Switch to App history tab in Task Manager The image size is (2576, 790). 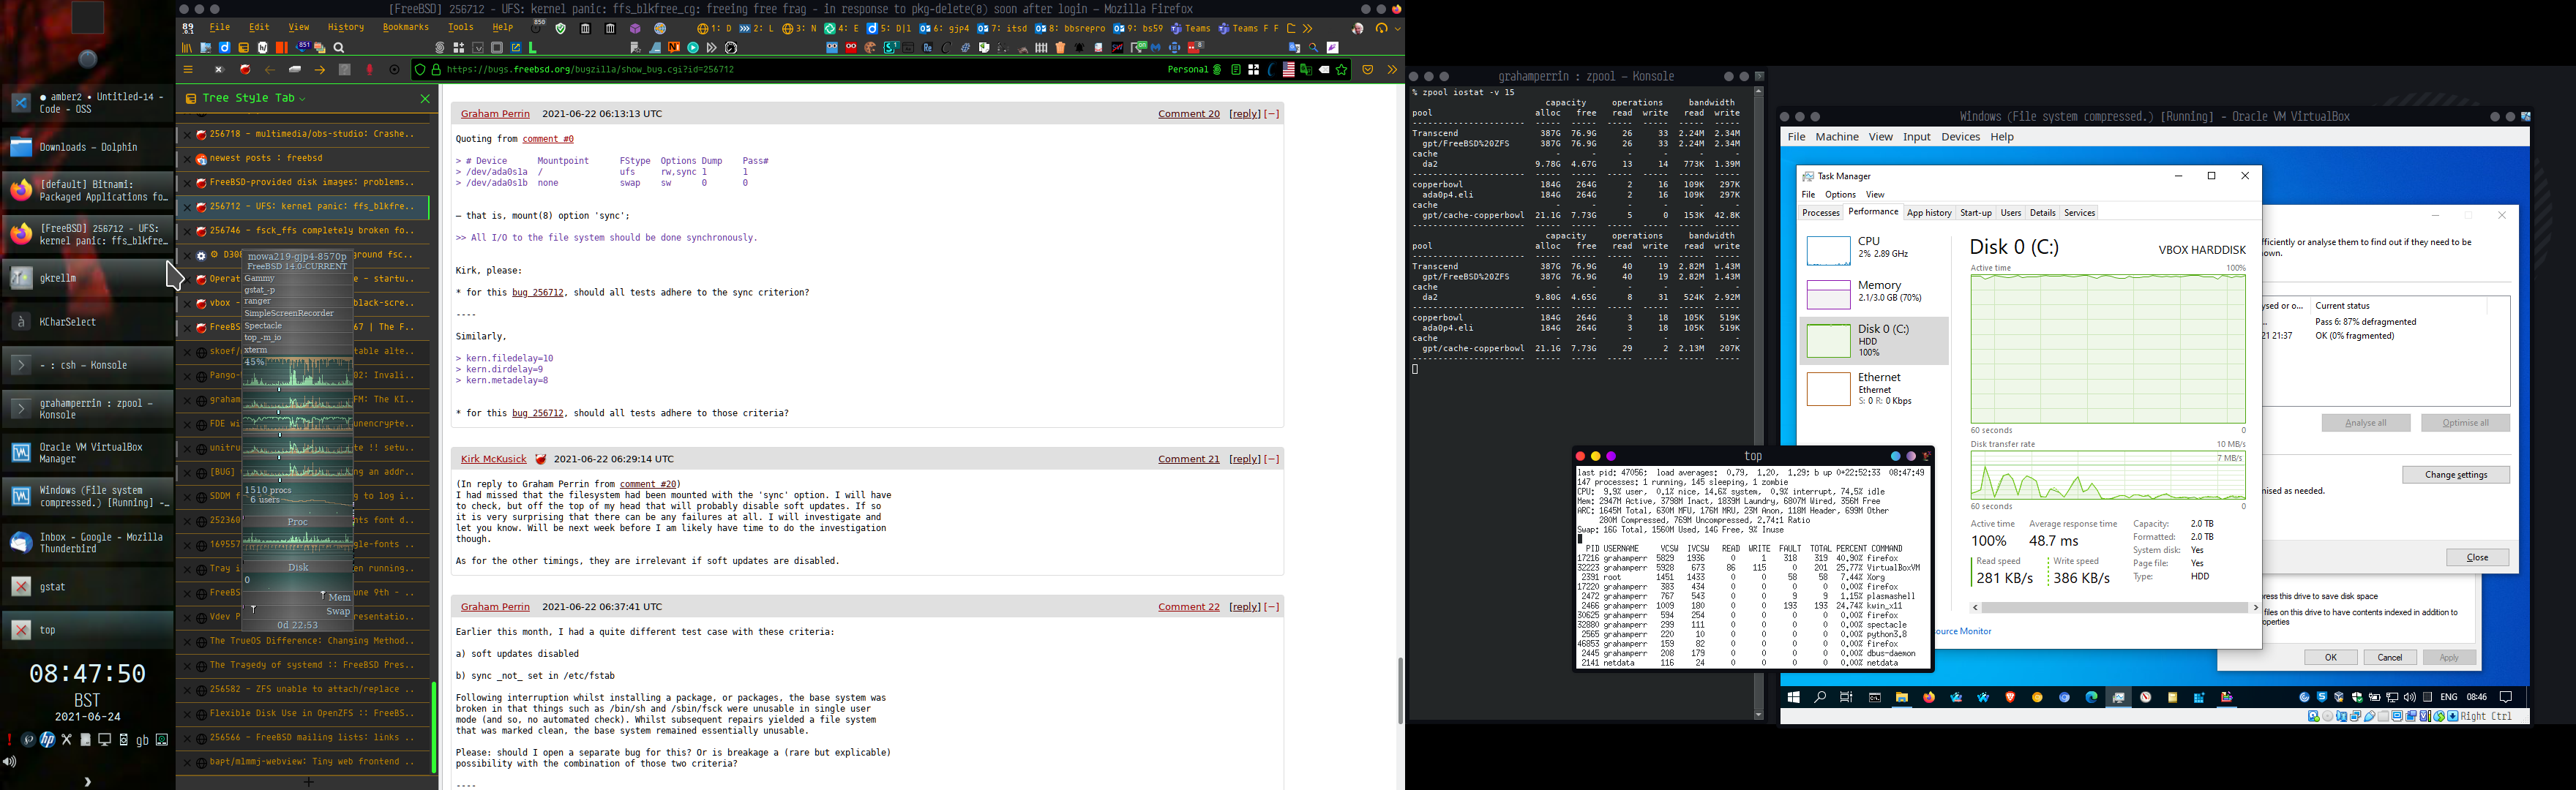pyautogui.click(x=1929, y=213)
